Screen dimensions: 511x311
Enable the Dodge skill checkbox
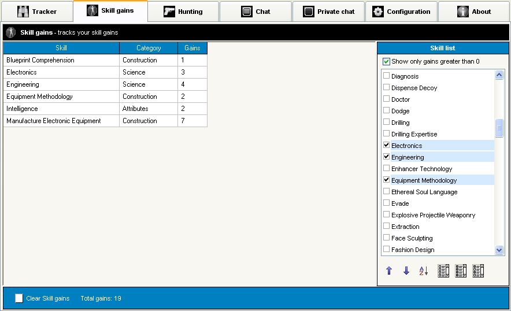coord(387,110)
